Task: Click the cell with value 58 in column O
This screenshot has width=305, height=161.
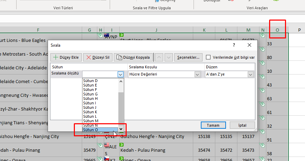Action: 277,150
